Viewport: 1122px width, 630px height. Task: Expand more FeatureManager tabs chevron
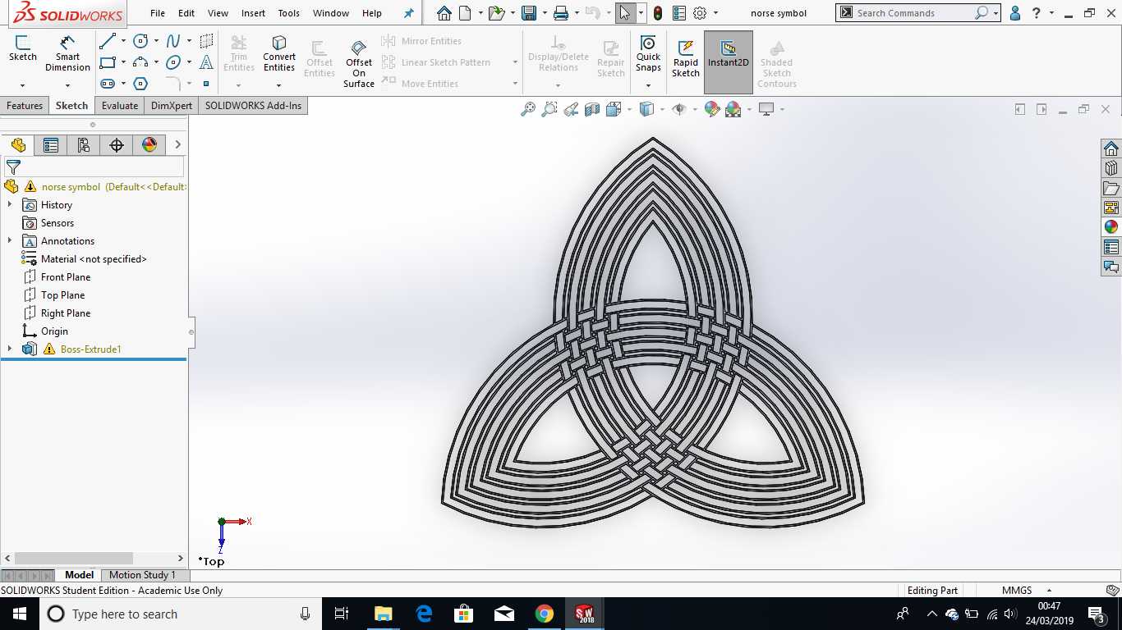[x=177, y=145]
